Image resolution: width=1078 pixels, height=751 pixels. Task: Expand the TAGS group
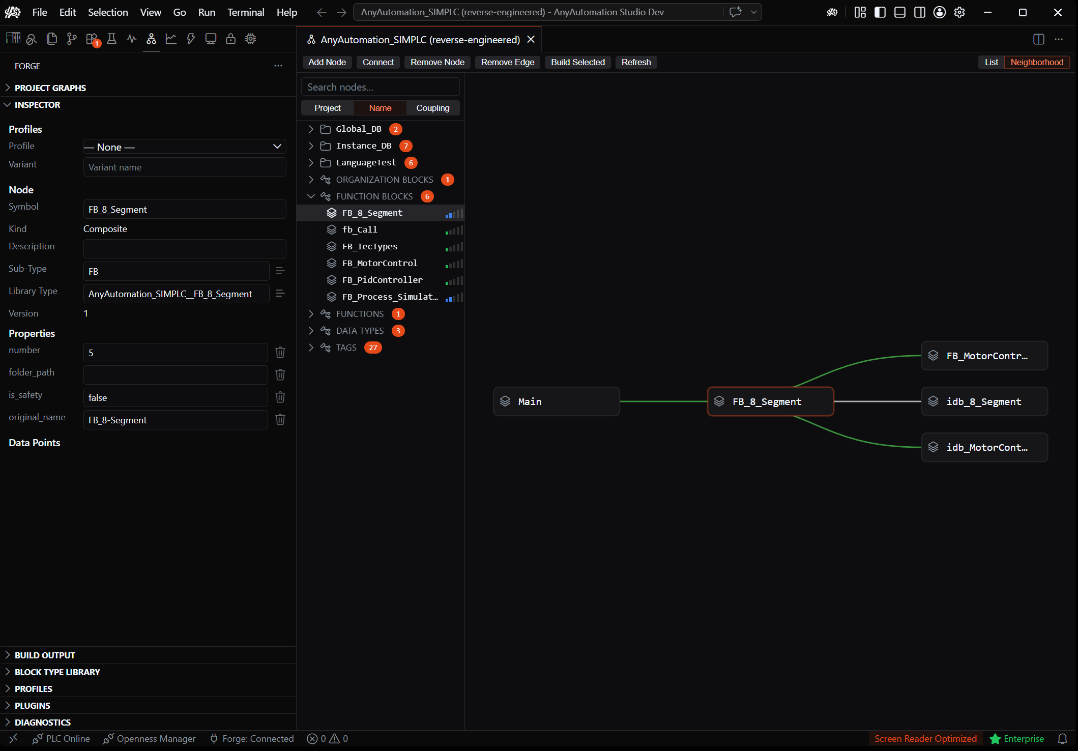311,348
